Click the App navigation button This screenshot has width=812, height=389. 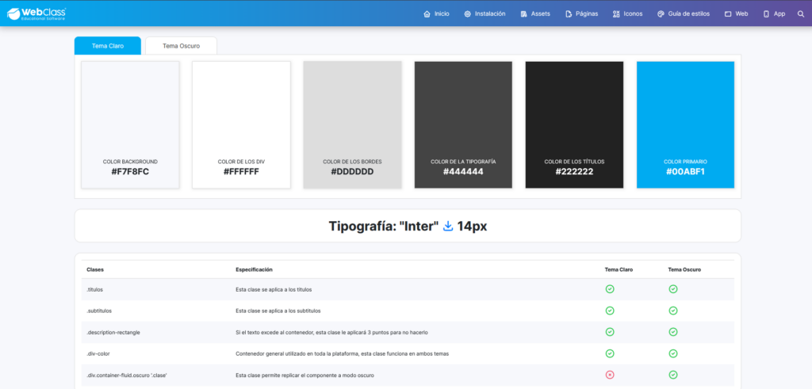pyautogui.click(x=774, y=13)
